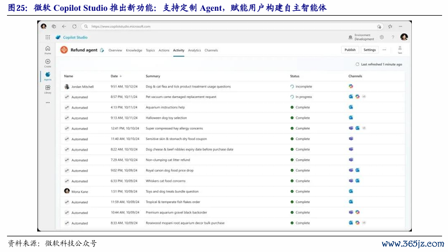Screen dimensions: 448x252
Task: Open 'Toys and dog treats bundle question' entry
Action: pyautogui.click(x=172, y=192)
